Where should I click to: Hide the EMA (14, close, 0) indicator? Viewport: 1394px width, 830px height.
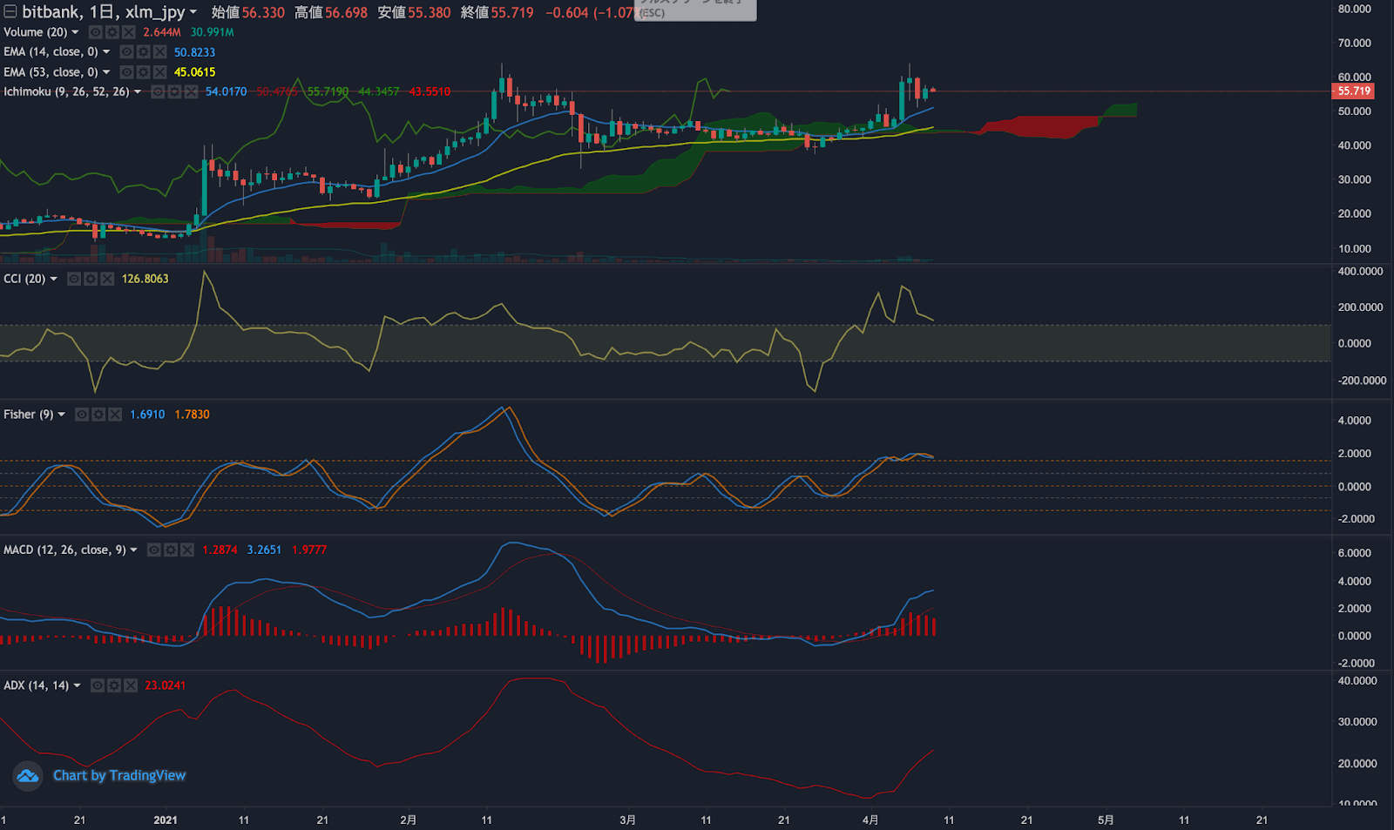[x=126, y=51]
